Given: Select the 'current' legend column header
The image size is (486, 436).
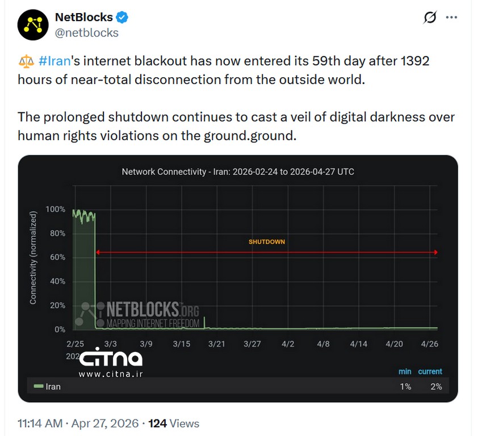Looking at the screenshot, I should tap(430, 371).
